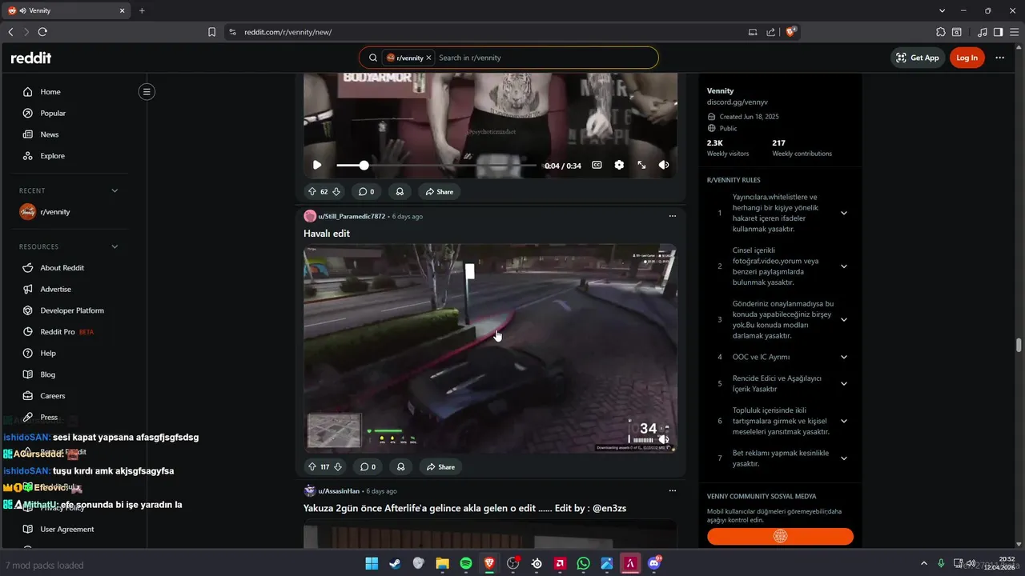Expand rule 6 about Topluluk içerisinde arguments

pyautogui.click(x=843, y=421)
